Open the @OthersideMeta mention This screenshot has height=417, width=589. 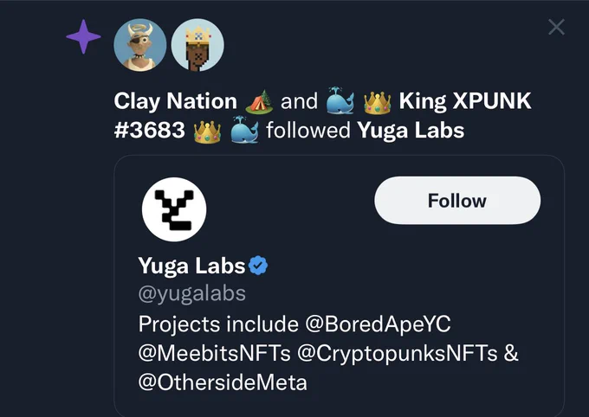(x=223, y=382)
